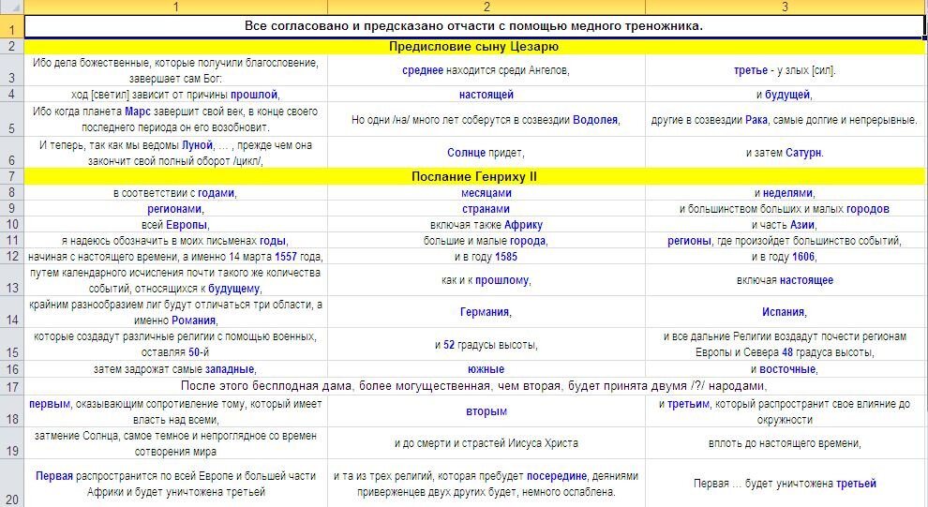Image resolution: width=928 pixels, height=507 pixels.
Task: Select column header 1
Action: click(176, 7)
